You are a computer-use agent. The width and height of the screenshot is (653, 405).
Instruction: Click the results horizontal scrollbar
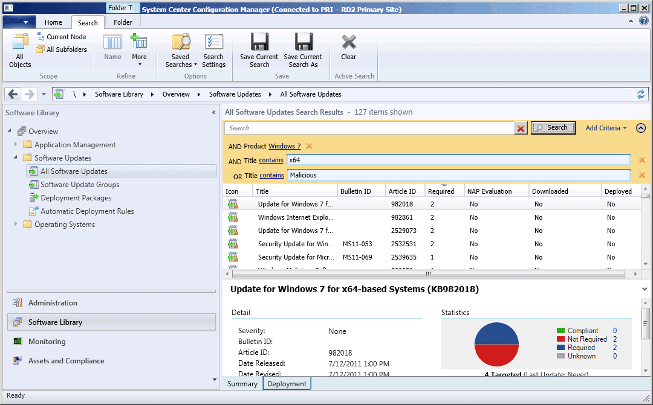[x=429, y=274]
